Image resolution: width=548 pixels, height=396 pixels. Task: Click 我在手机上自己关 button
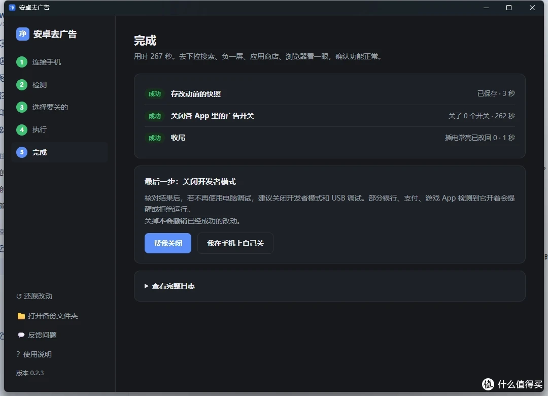click(x=235, y=243)
